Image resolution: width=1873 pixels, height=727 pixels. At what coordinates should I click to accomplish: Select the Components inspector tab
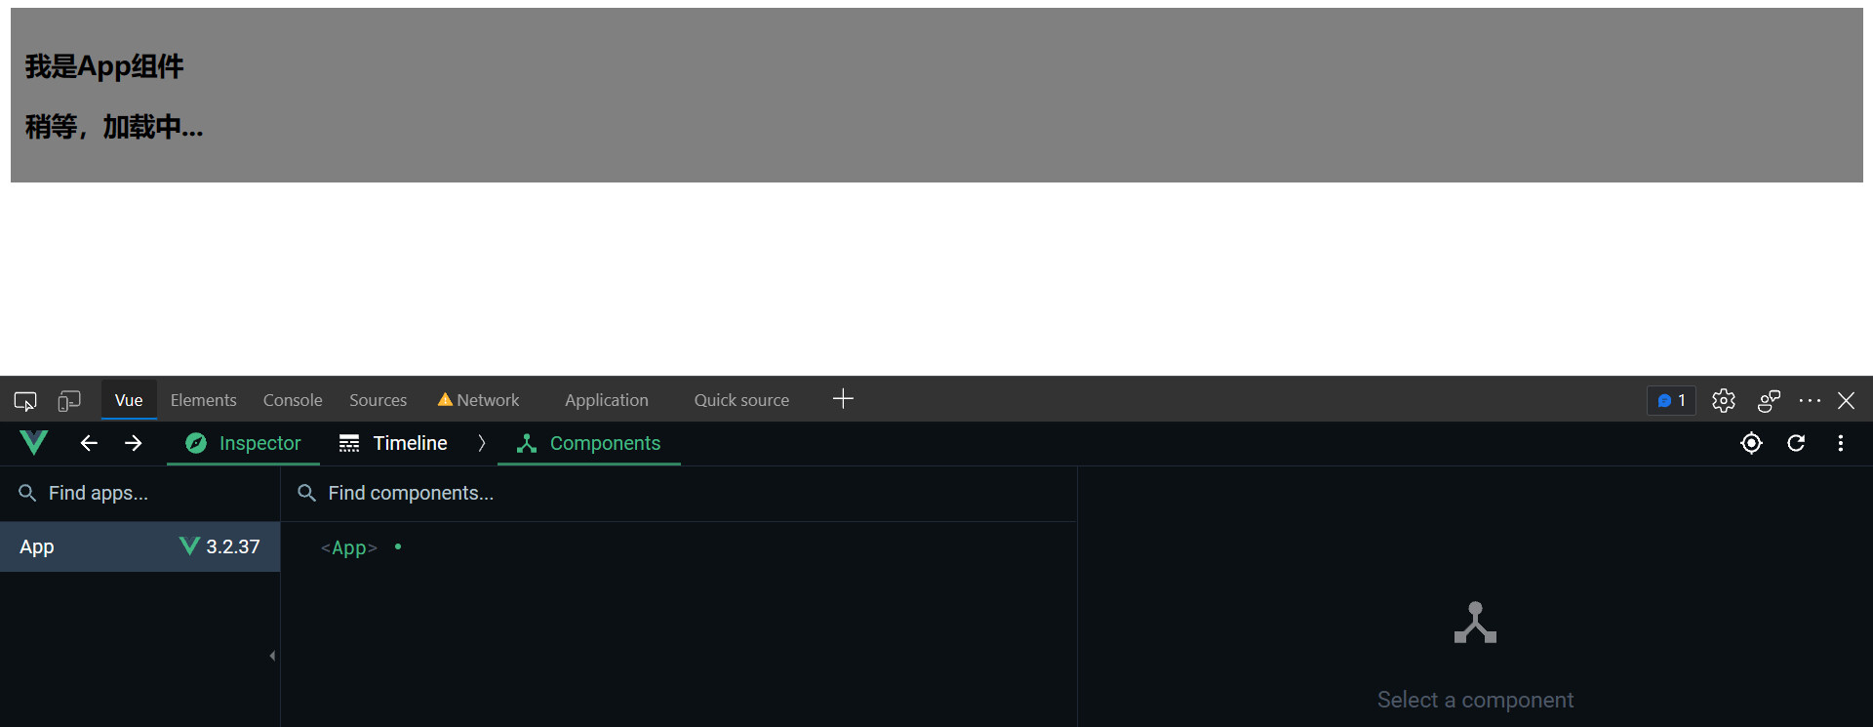pyautogui.click(x=589, y=443)
